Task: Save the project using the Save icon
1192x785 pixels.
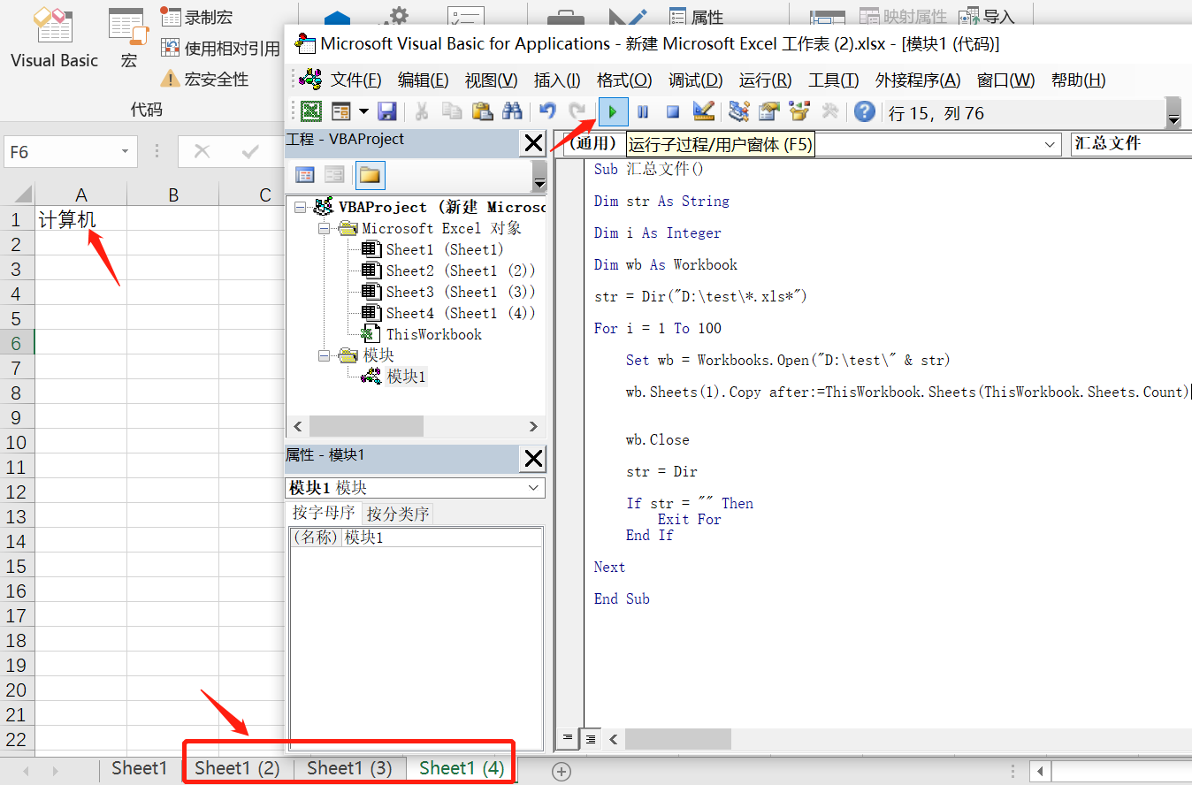Action: (387, 111)
